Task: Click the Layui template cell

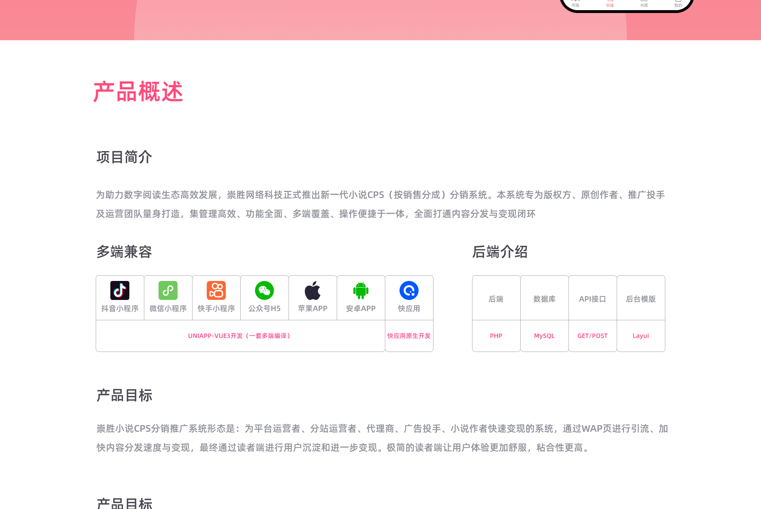Action: [641, 336]
